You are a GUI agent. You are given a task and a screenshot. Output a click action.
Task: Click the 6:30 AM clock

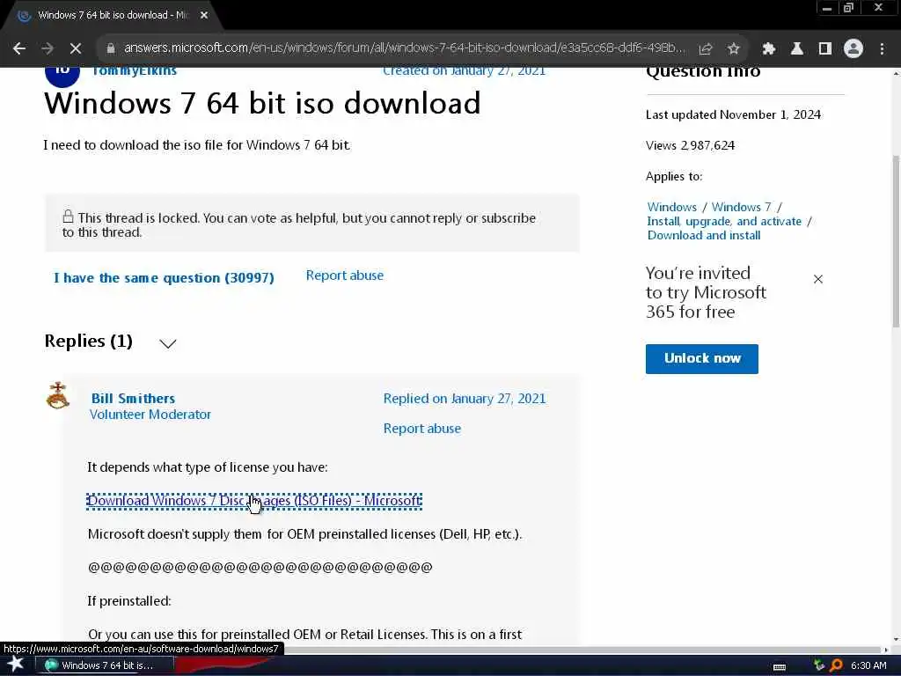868,665
